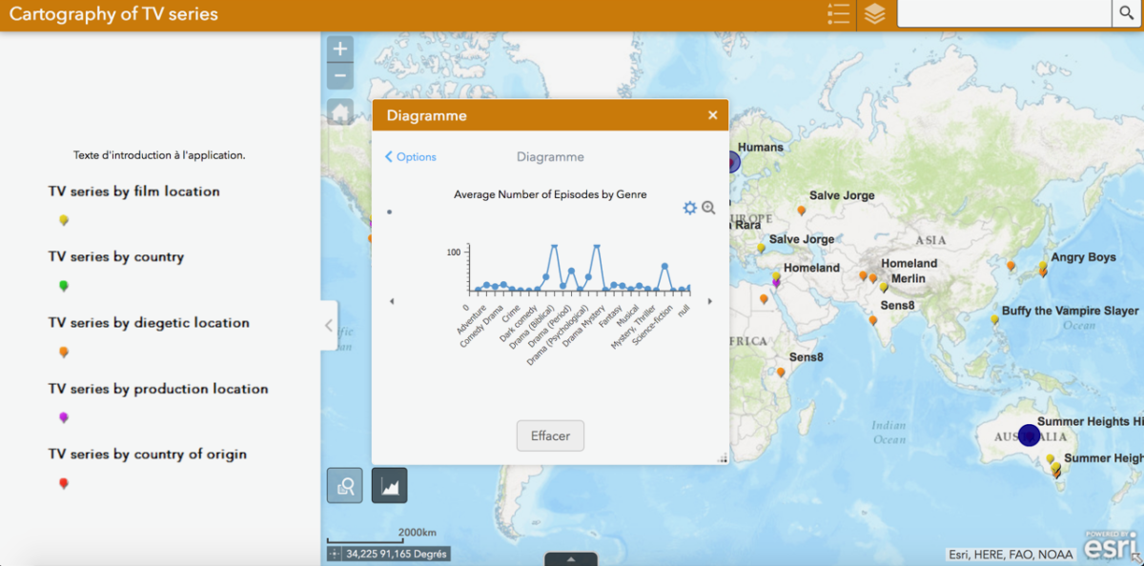1144x566 pixels.
Task: Open chart settings gear icon
Action: 690,208
